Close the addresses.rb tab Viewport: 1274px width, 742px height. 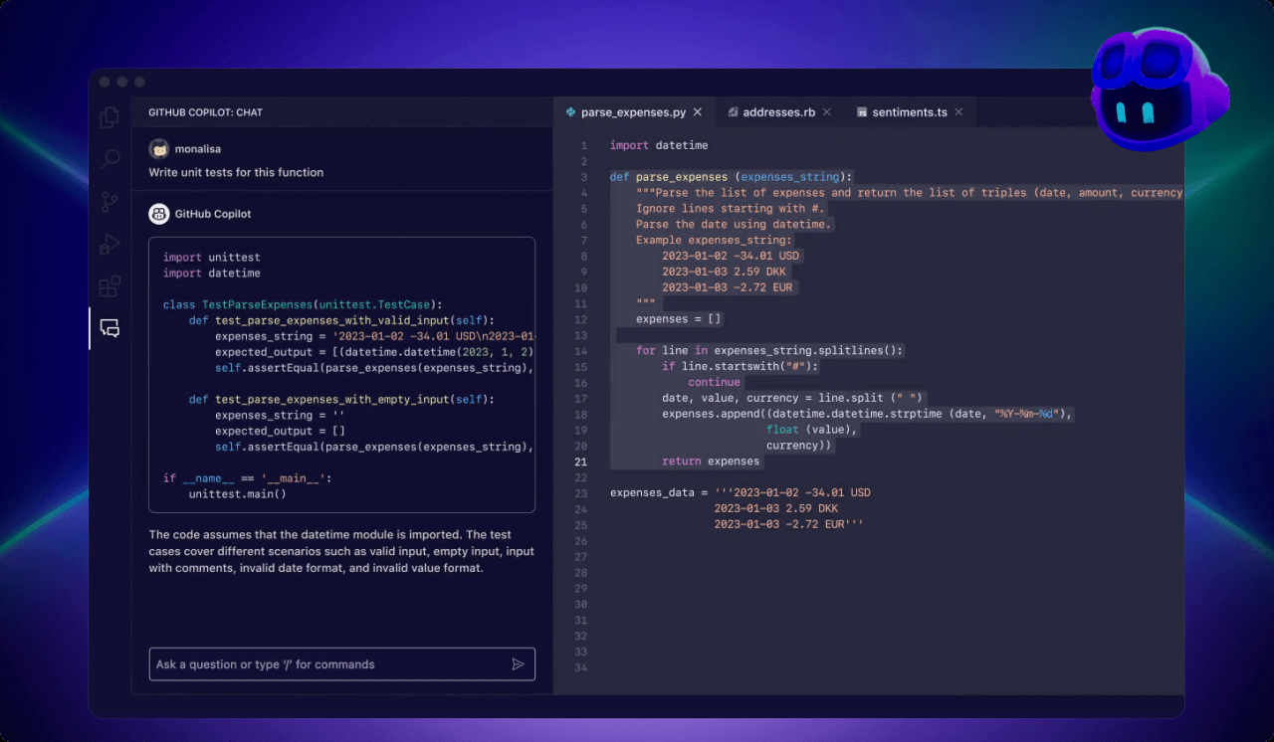tap(827, 112)
